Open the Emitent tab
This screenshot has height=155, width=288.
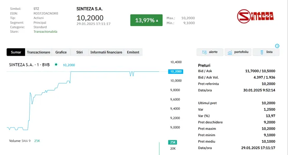click(133, 52)
